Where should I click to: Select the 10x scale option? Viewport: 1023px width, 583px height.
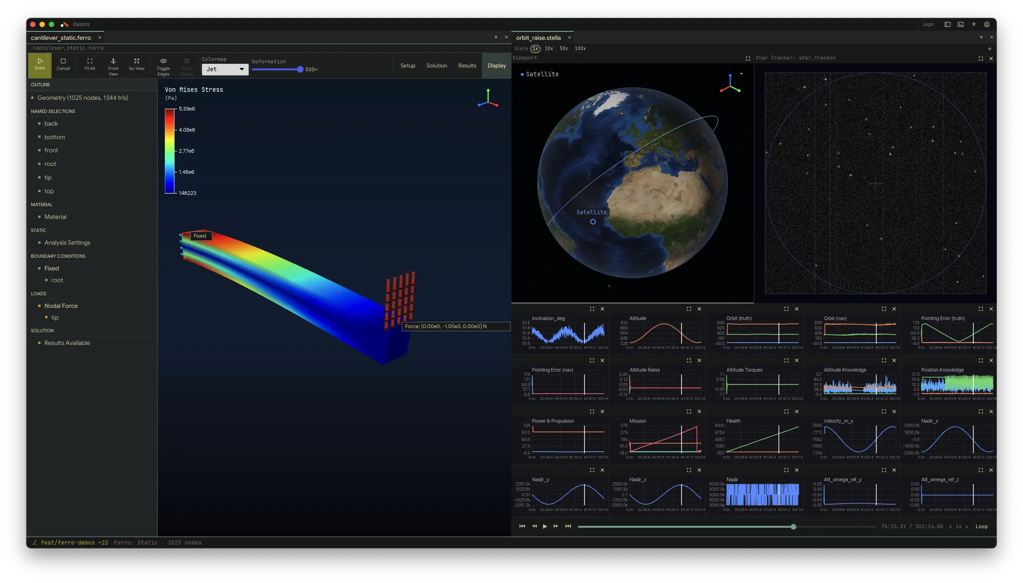coord(549,49)
